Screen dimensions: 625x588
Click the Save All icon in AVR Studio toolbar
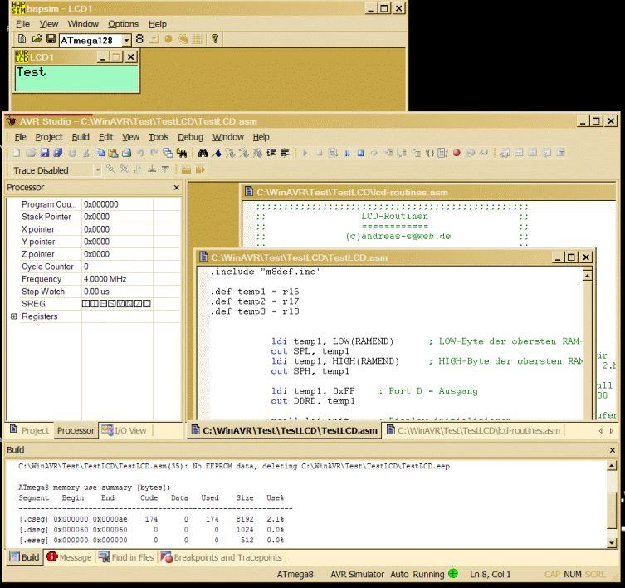tap(58, 153)
